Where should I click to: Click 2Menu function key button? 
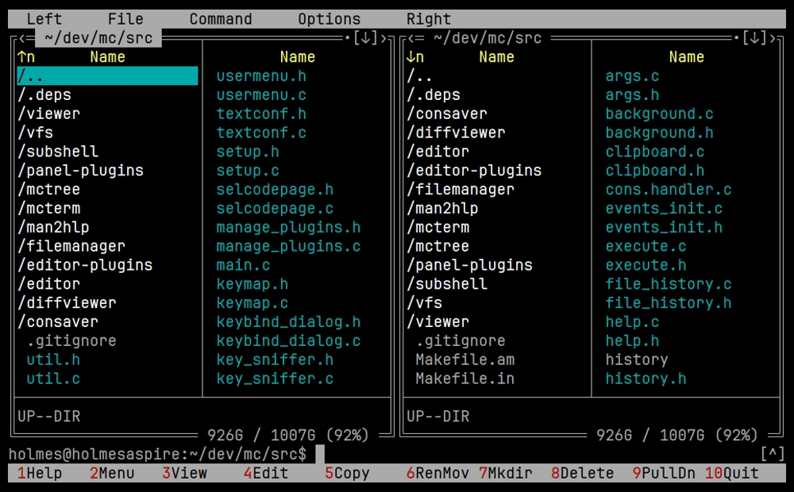coord(112,473)
